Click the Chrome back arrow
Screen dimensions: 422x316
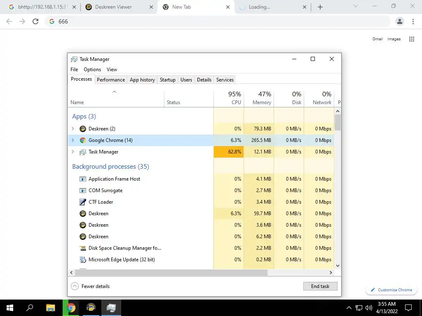coord(9,21)
